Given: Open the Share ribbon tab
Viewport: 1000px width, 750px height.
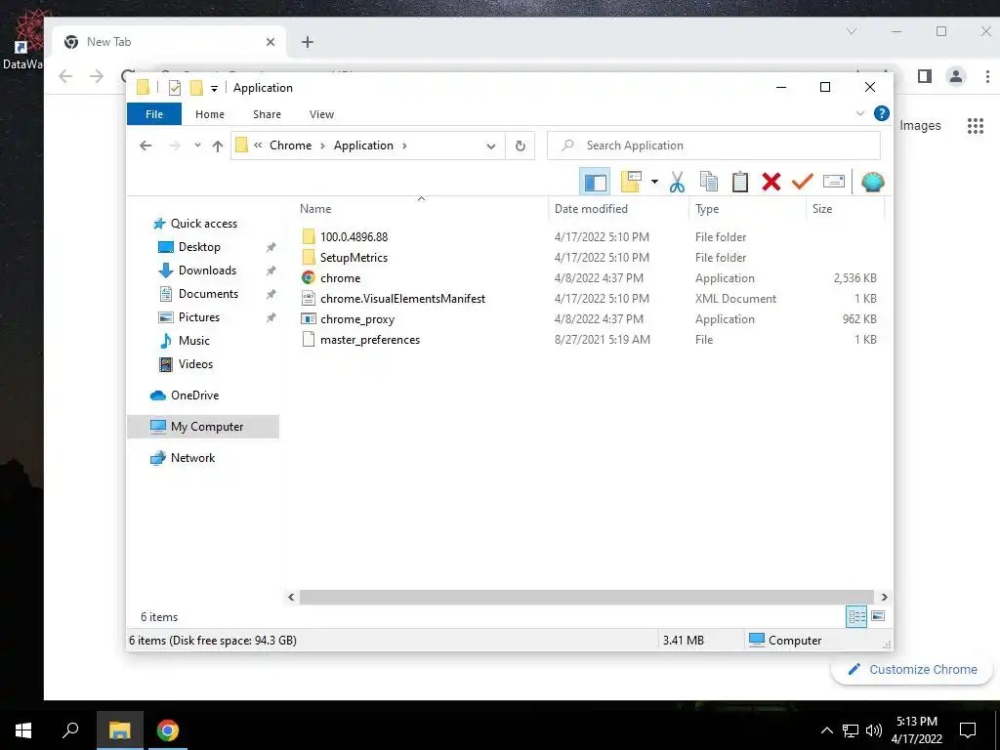Looking at the screenshot, I should coord(267,114).
